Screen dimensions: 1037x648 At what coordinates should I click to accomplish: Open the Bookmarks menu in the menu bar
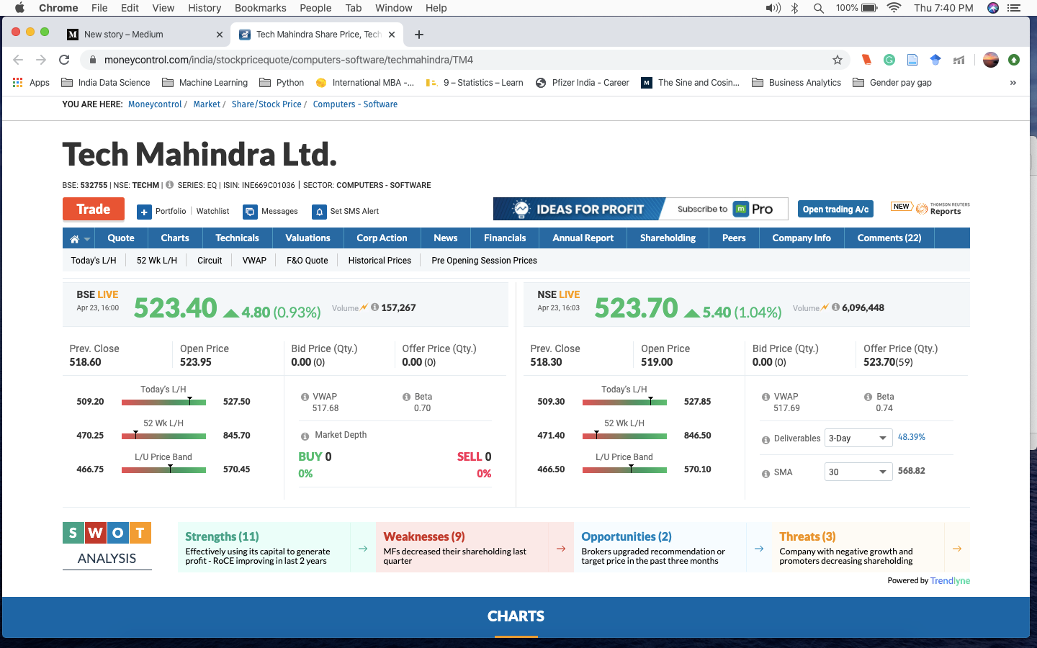click(261, 8)
